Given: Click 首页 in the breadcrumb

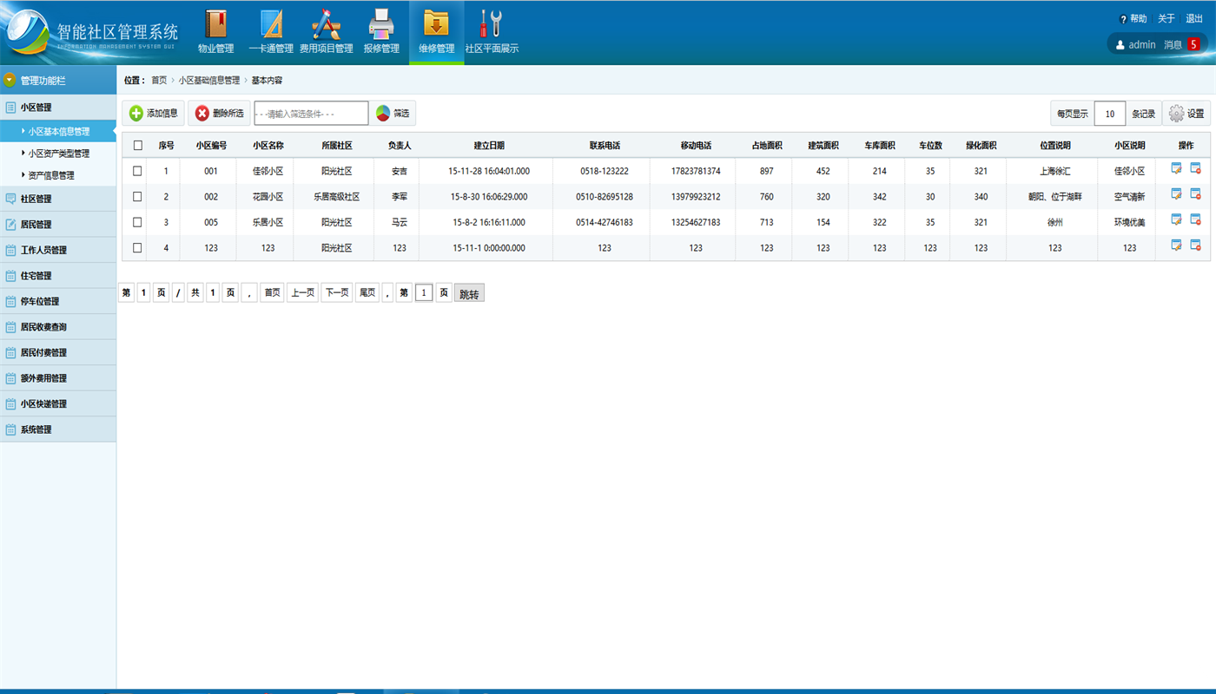Looking at the screenshot, I should click(x=159, y=81).
